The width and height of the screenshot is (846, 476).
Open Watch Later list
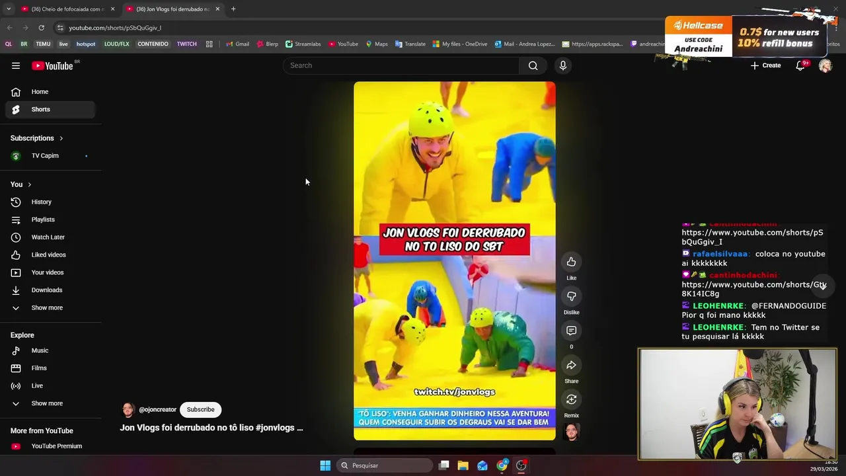coord(50,237)
